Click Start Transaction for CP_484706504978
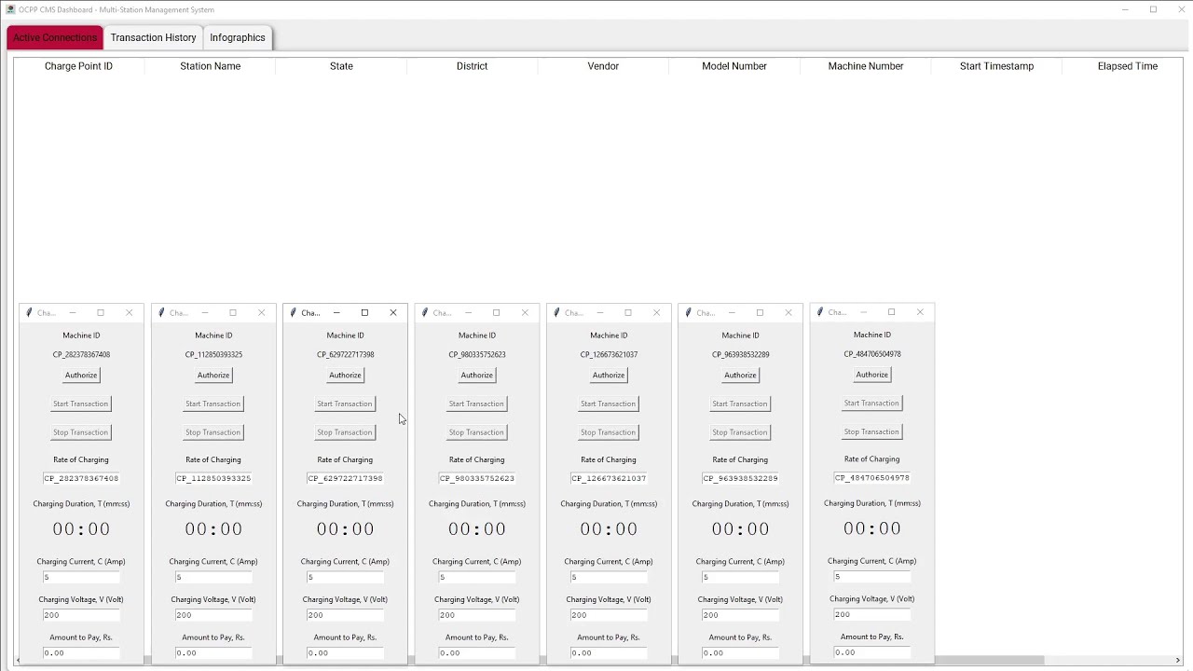Screen dimensions: 1193x671 tap(871, 403)
